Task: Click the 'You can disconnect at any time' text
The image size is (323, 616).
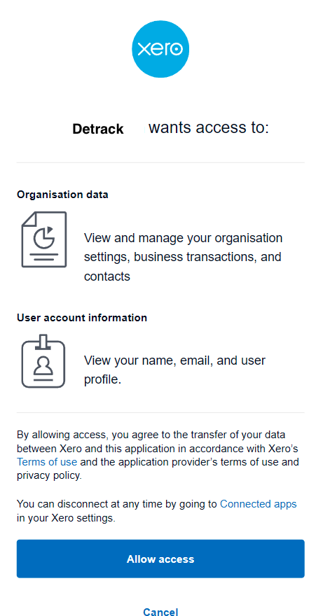Action: click(x=156, y=511)
